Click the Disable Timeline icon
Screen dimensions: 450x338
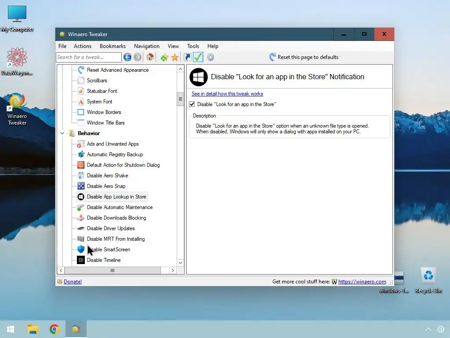pos(81,260)
